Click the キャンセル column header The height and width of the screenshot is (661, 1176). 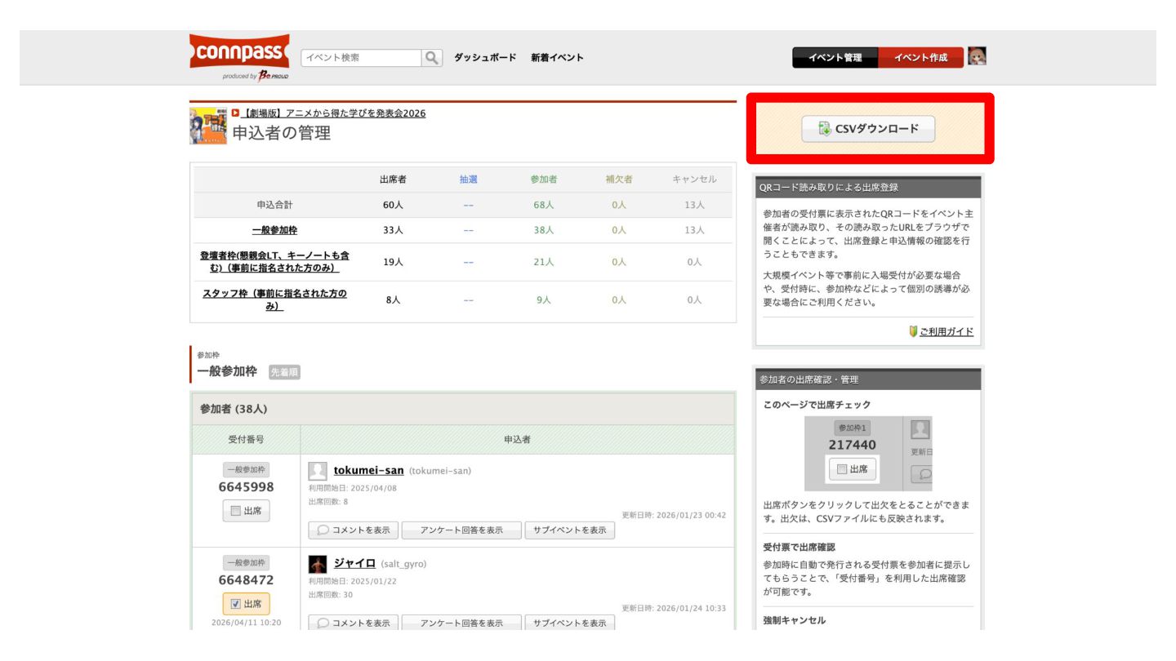pyautogui.click(x=694, y=180)
